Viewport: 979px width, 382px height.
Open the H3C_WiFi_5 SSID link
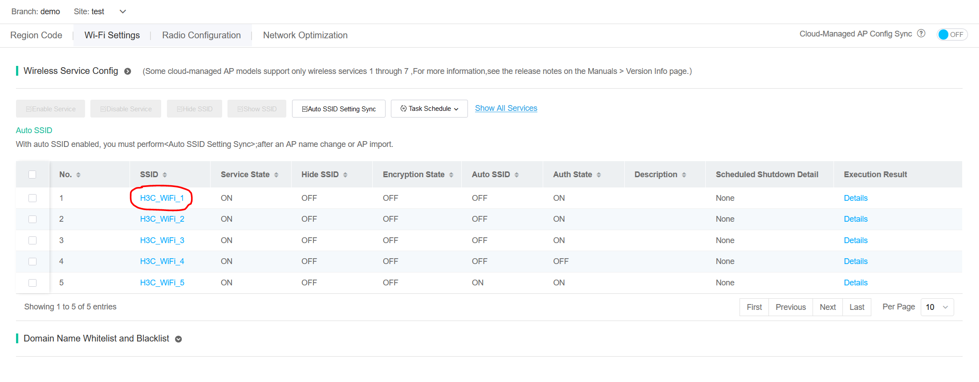162,283
